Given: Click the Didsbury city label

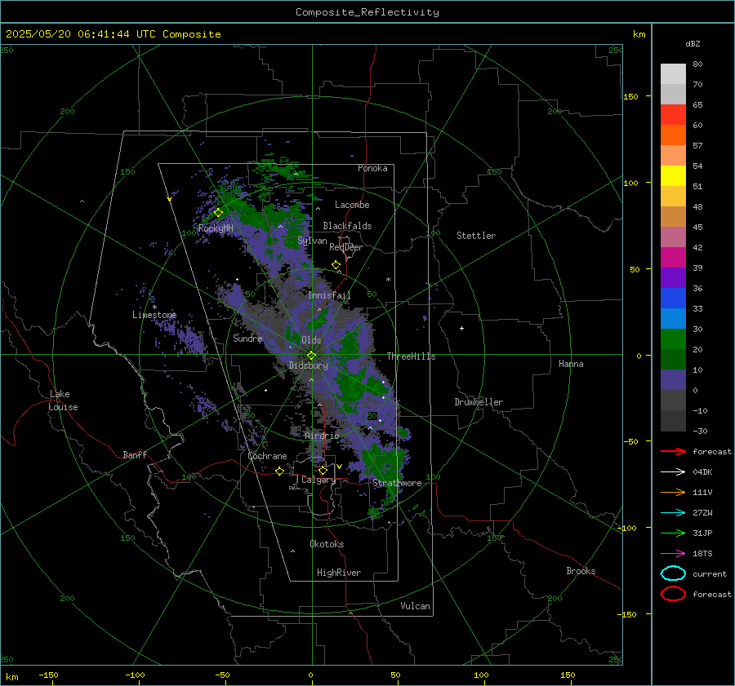Looking at the screenshot, I should (x=308, y=365).
